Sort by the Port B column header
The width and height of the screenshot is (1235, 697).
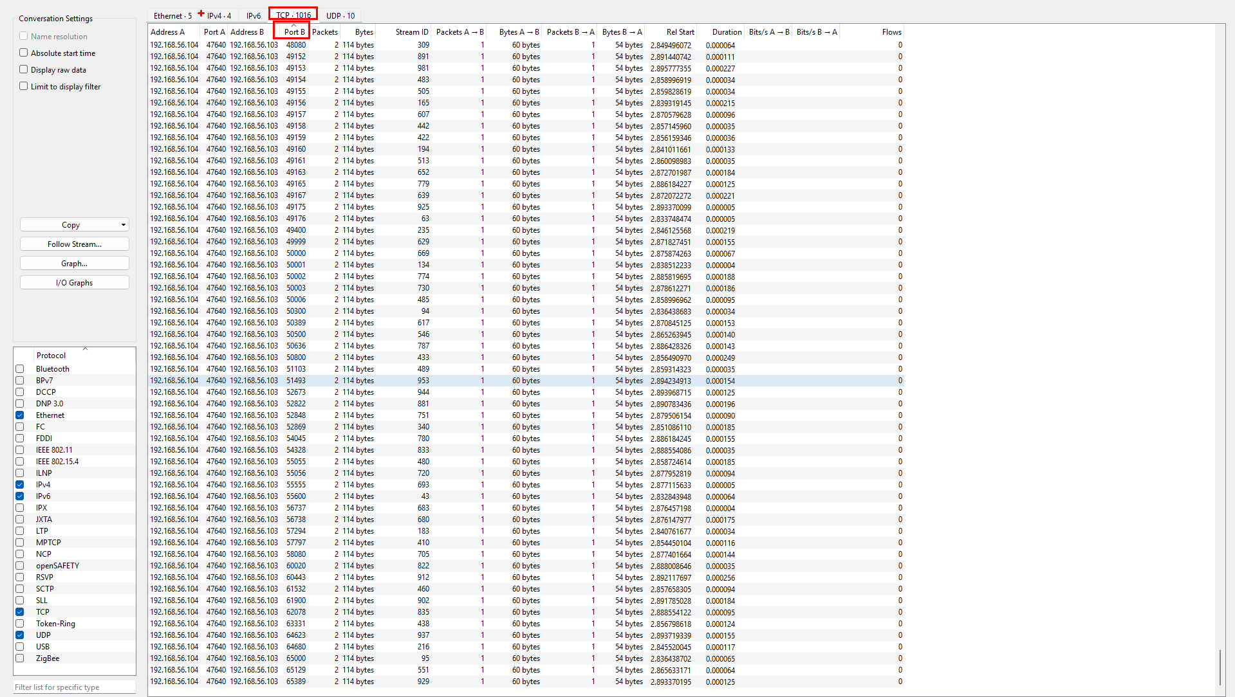294,32
